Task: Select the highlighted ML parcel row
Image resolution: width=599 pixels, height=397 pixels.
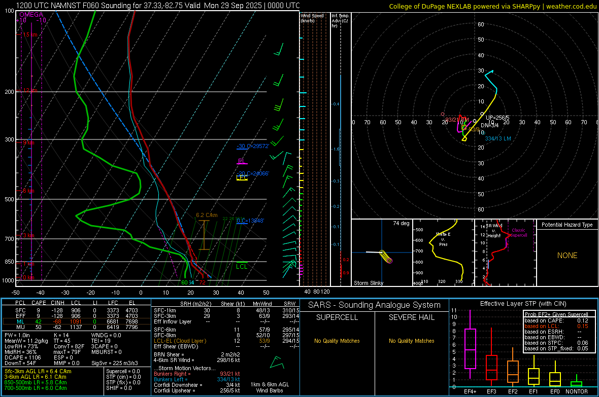Action: (x=77, y=321)
